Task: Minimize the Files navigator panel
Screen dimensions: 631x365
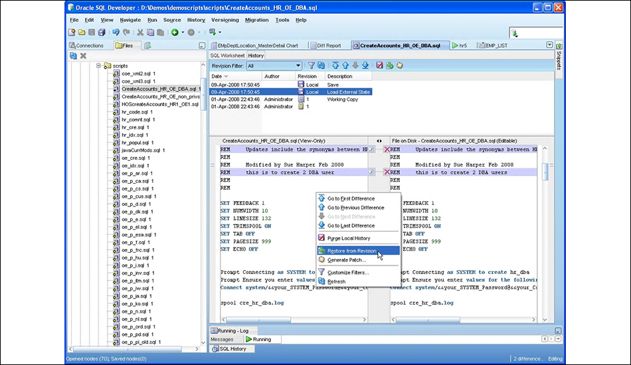Action: tap(202, 46)
